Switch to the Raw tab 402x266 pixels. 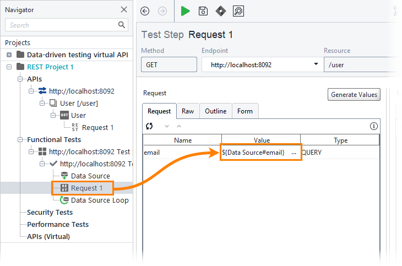tap(188, 111)
